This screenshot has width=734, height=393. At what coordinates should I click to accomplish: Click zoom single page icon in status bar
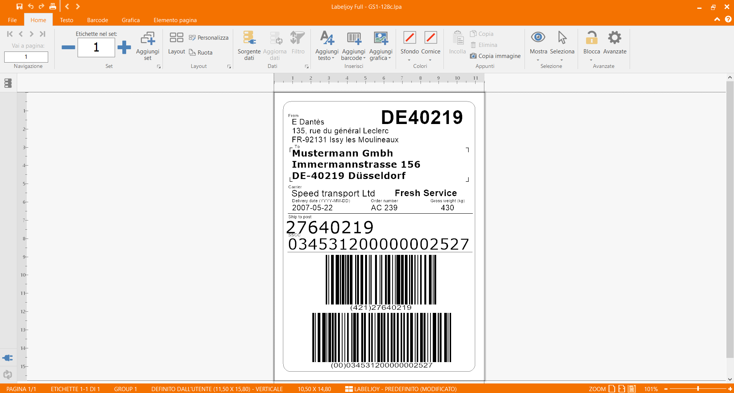[612, 389]
